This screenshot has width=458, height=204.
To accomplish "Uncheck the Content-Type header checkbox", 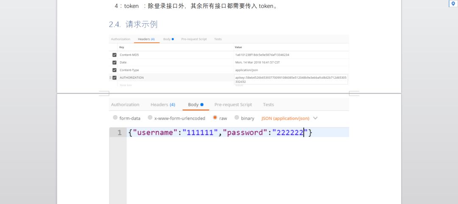I will tap(114, 70).
